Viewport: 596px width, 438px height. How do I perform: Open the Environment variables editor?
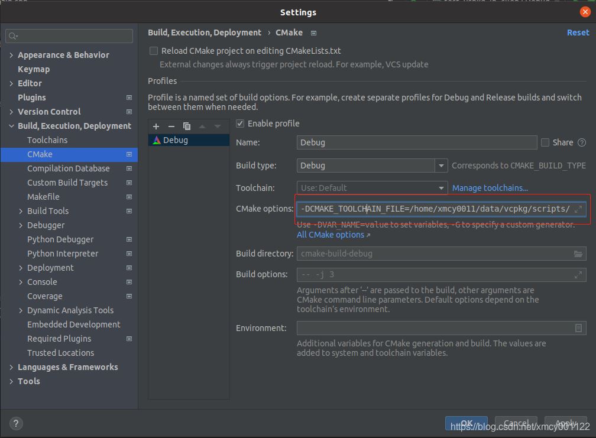[x=578, y=328]
